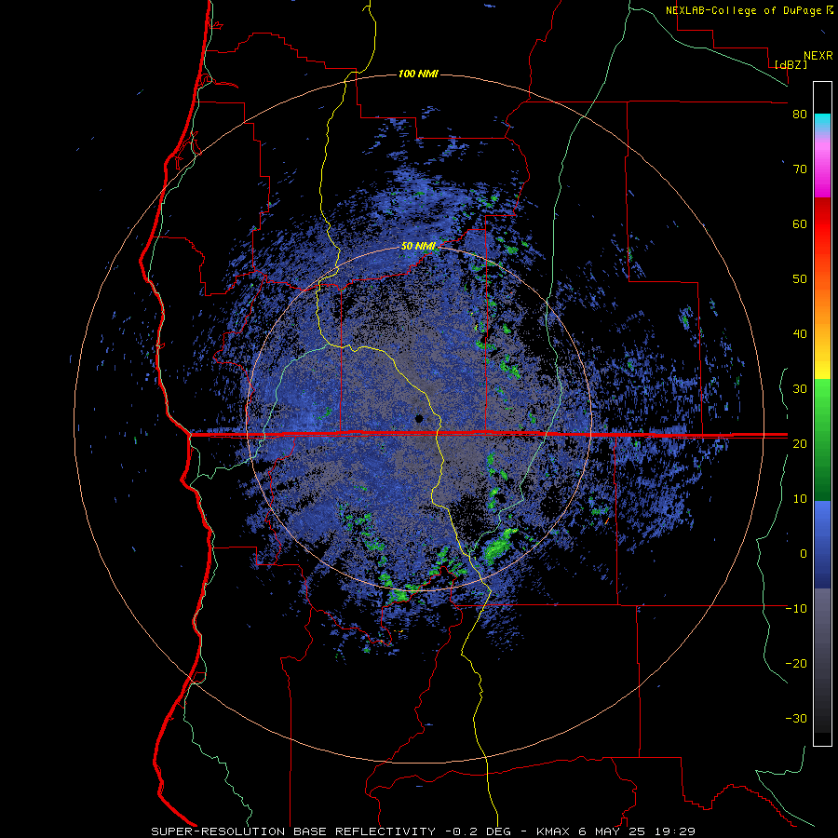Viewport: 838px width, 838px height.
Task: Click the NEXR label above the color scale
Action: click(818, 56)
